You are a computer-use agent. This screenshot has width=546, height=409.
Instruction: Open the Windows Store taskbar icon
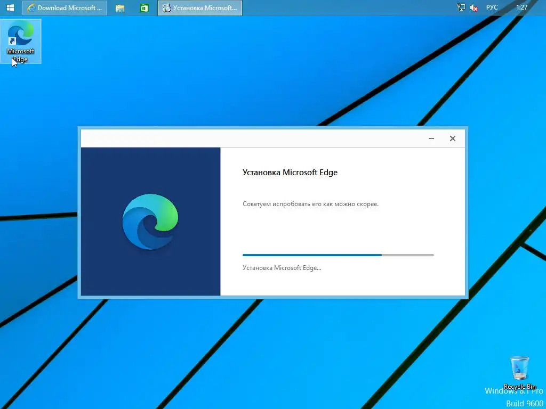144,7
